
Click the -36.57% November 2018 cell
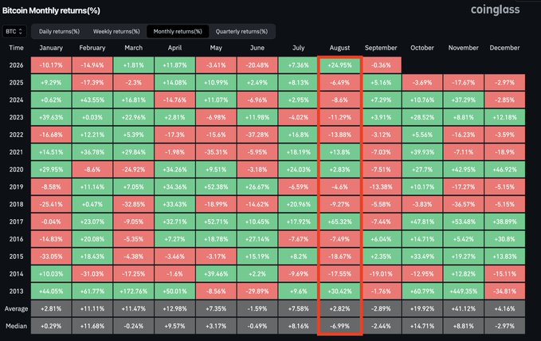coord(464,204)
